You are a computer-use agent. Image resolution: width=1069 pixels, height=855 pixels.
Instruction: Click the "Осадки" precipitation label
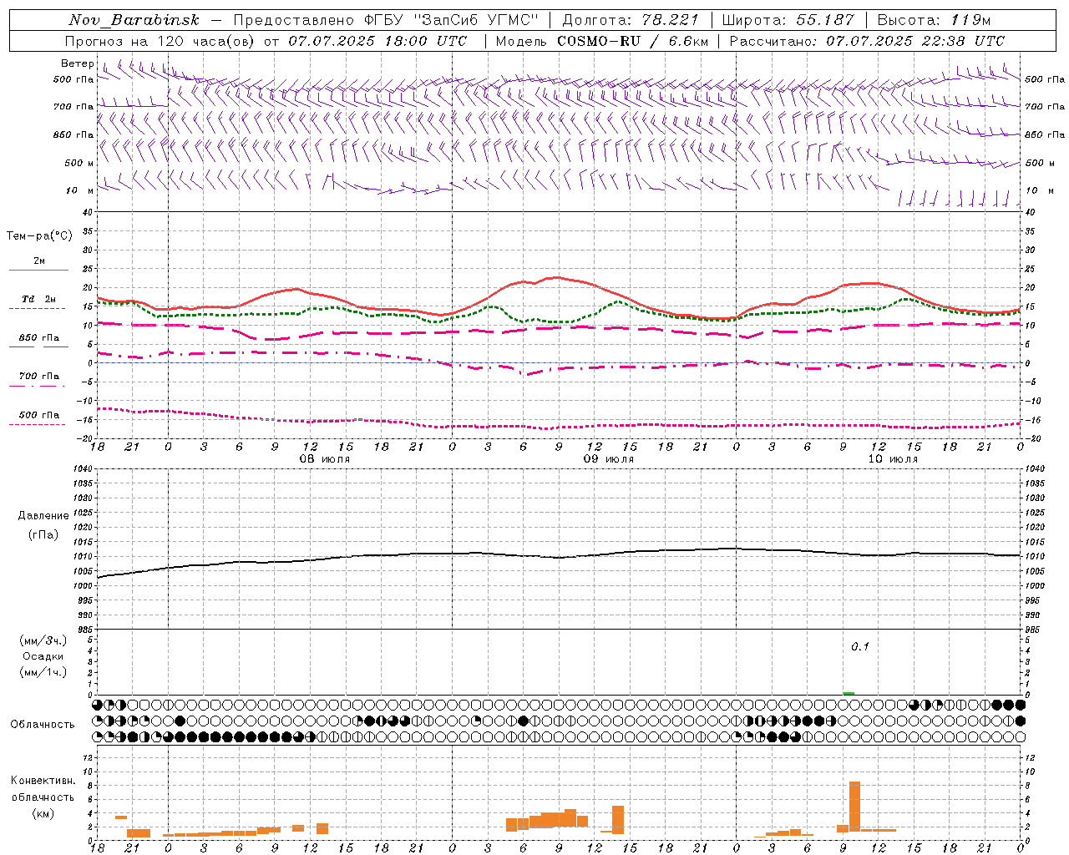(x=43, y=656)
